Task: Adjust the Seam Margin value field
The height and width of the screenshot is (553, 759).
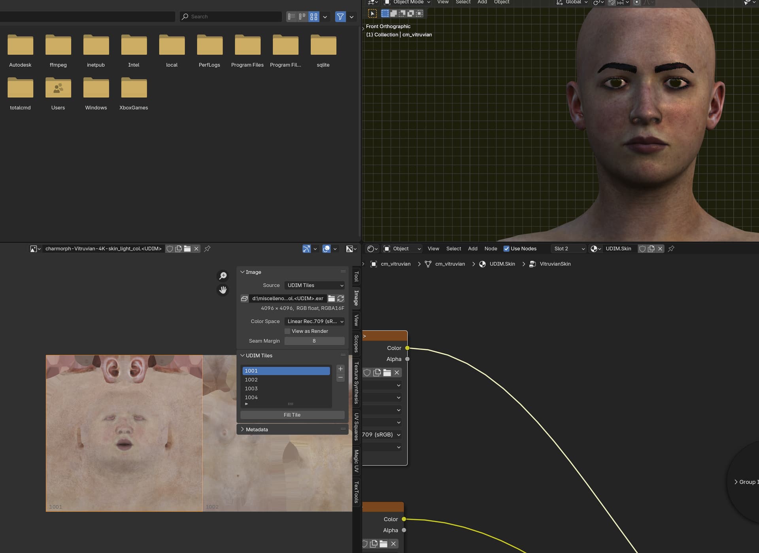Action: point(315,341)
